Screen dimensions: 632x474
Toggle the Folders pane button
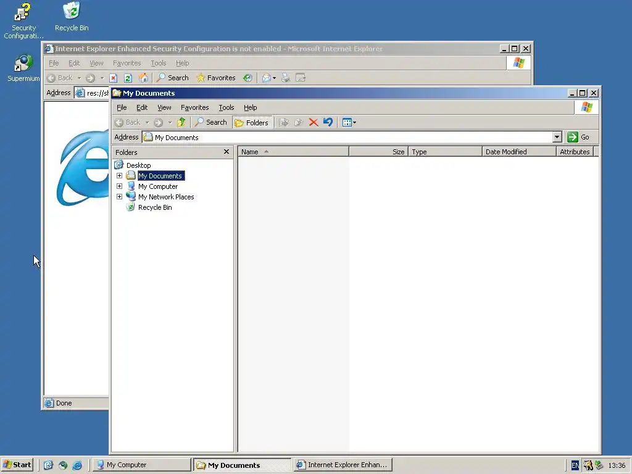coord(252,123)
